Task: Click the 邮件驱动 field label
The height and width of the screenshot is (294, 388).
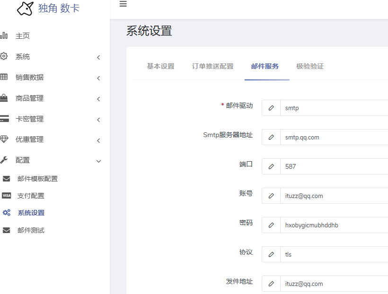Action: pos(239,105)
